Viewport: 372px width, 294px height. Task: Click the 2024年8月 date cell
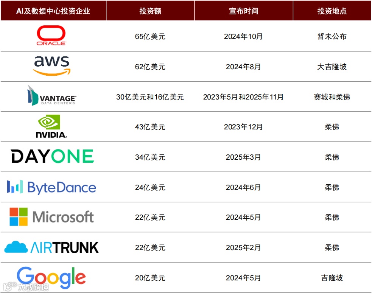tap(243, 67)
